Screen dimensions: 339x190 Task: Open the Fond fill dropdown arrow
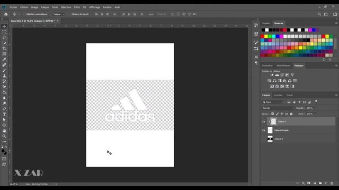pyautogui.click(x=315, y=114)
